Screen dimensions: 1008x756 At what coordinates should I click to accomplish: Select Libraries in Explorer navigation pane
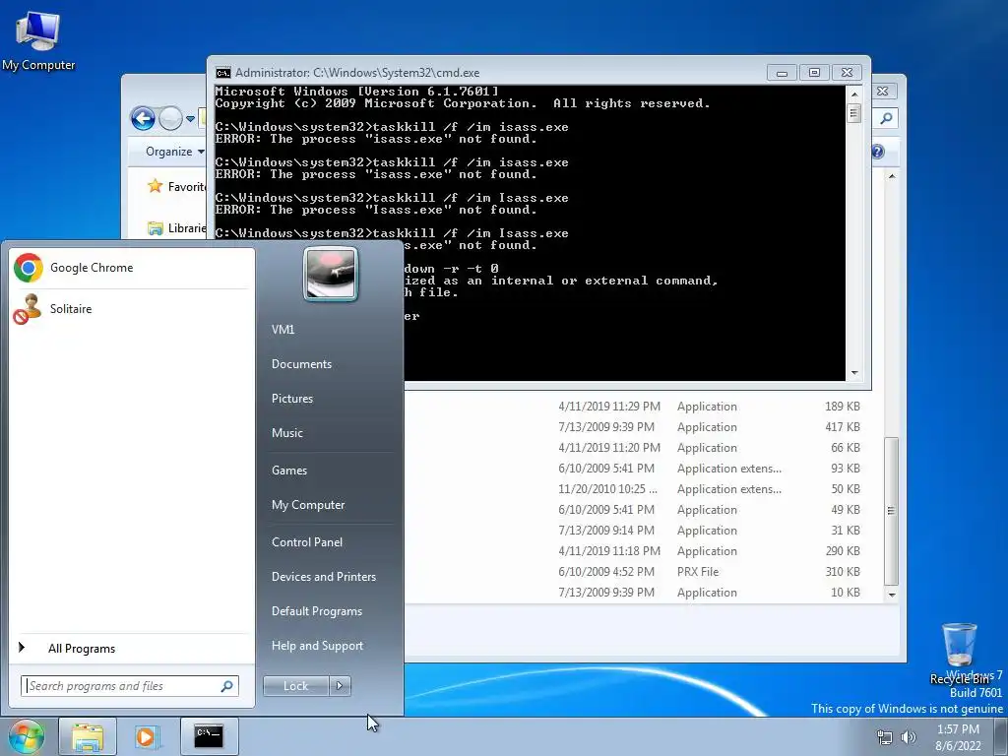click(x=177, y=228)
